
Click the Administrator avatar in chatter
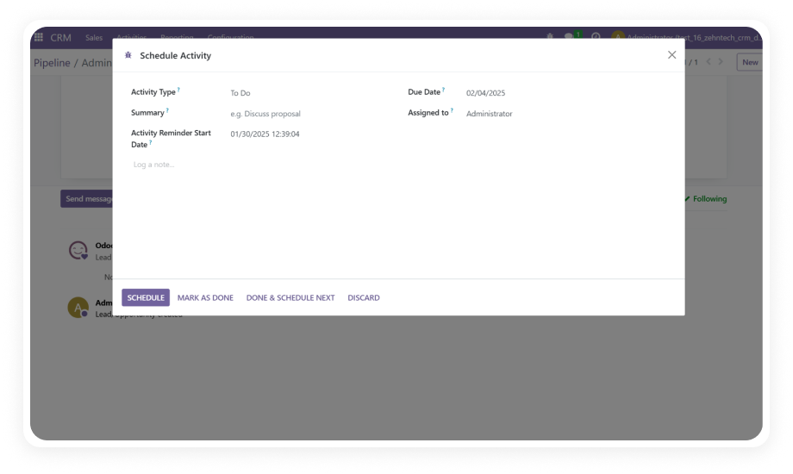pyautogui.click(x=78, y=308)
